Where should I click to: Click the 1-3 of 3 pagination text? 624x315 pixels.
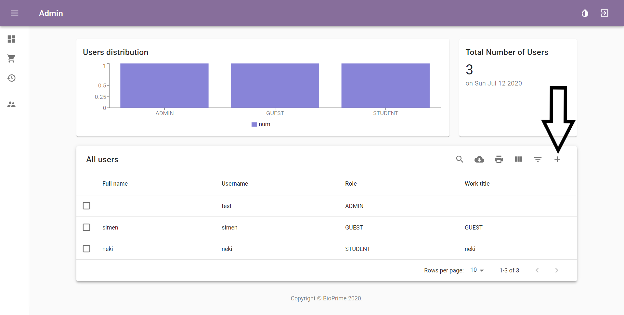[509, 270]
